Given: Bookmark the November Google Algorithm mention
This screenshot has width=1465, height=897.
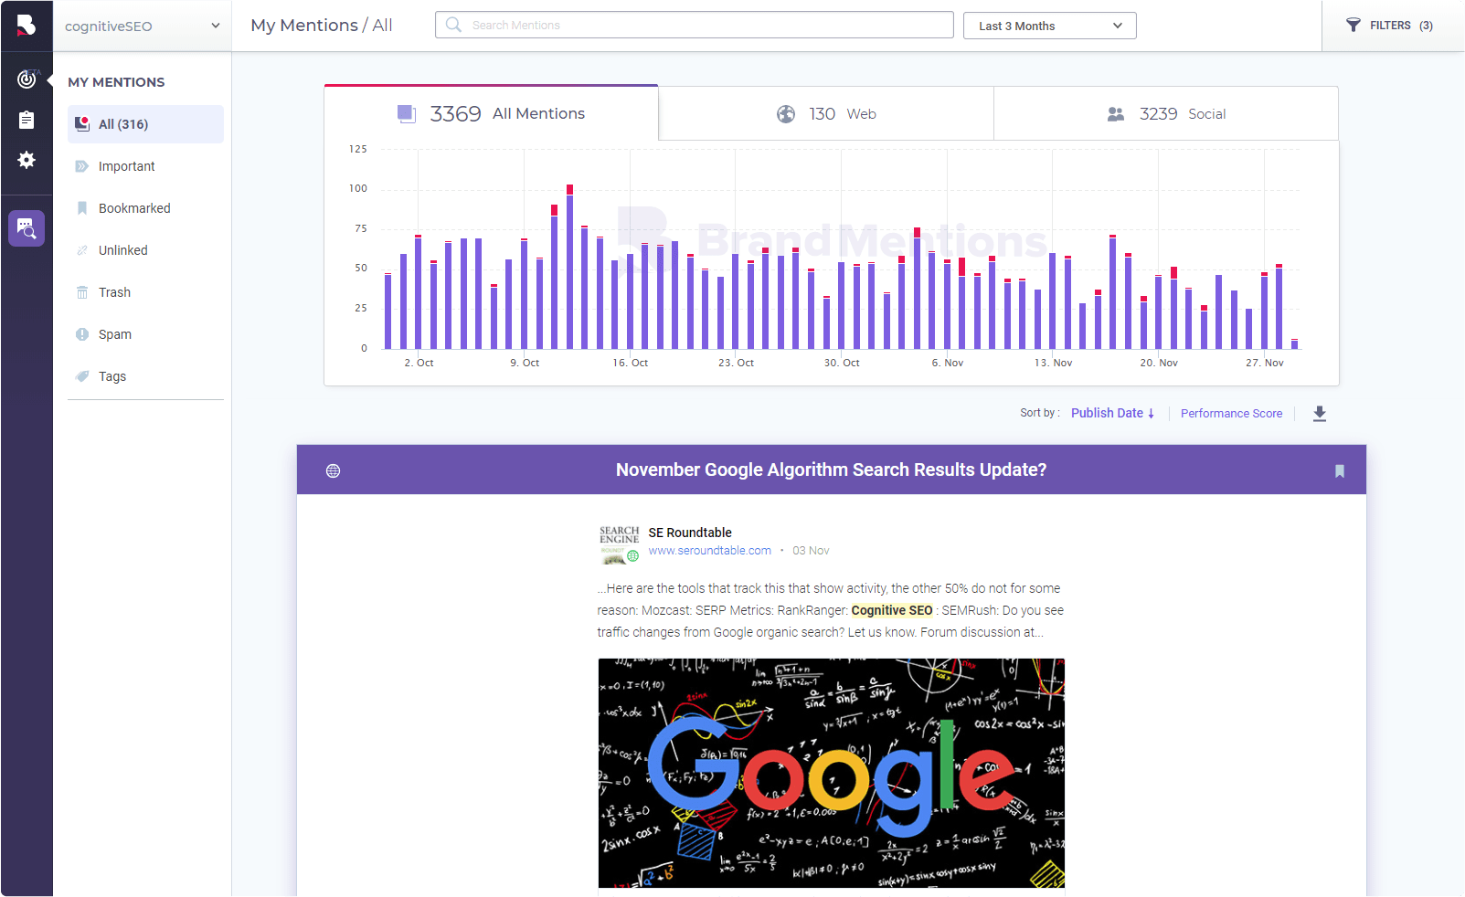Looking at the screenshot, I should 1339,470.
